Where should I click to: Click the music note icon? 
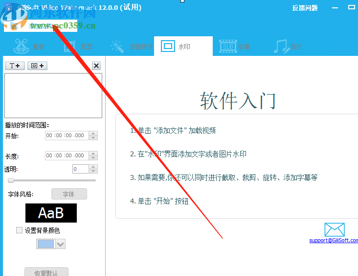click(x=282, y=46)
